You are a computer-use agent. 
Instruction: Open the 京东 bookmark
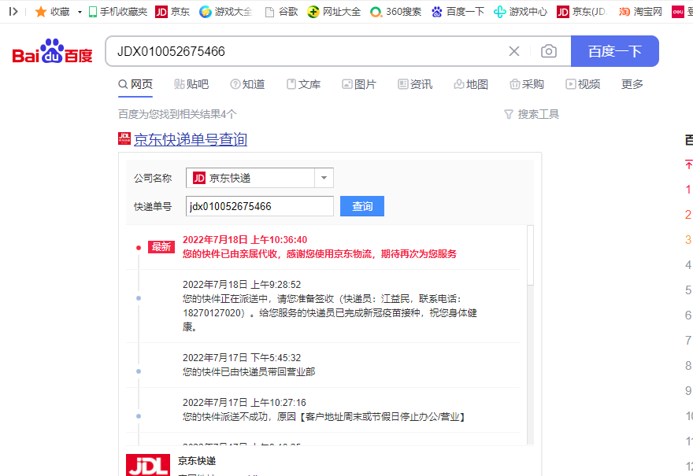click(172, 12)
